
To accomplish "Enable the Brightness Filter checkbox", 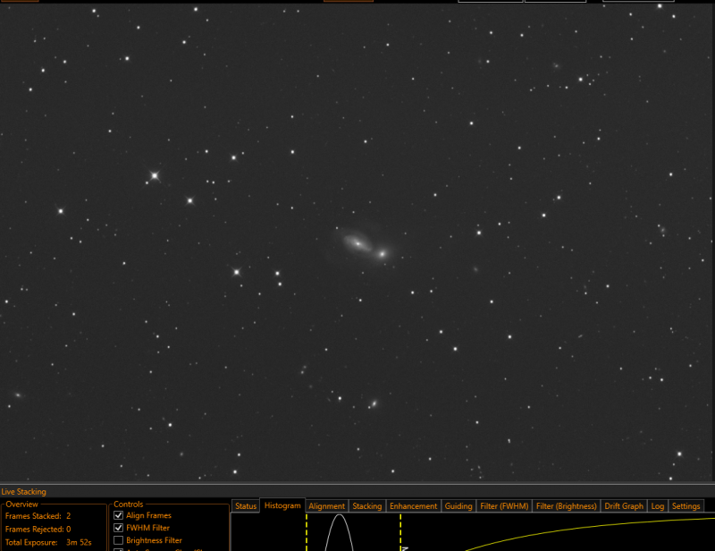I will [119, 540].
